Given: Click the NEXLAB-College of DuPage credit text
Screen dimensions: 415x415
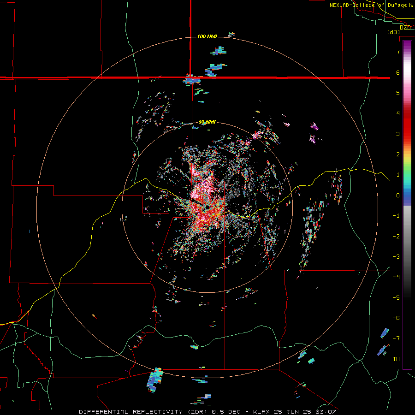Looking at the screenshot, I should point(371,5).
